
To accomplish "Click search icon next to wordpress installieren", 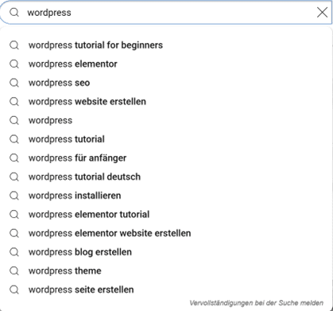I will point(14,196).
